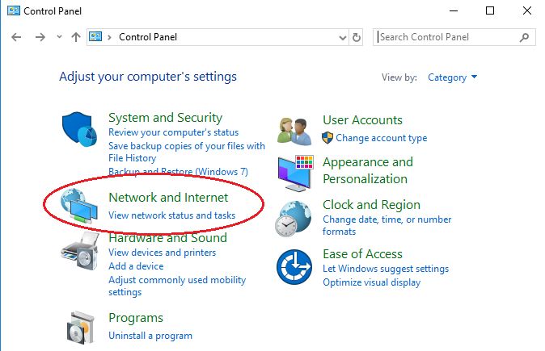Open View devices and printers

pyautogui.click(x=162, y=253)
